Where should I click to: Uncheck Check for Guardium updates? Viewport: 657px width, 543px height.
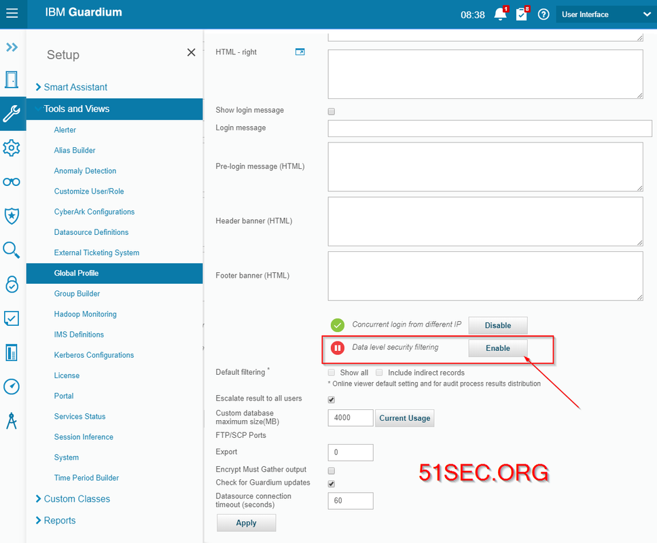[x=332, y=483]
